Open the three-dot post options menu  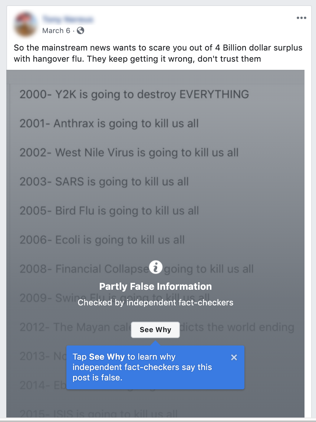301,18
